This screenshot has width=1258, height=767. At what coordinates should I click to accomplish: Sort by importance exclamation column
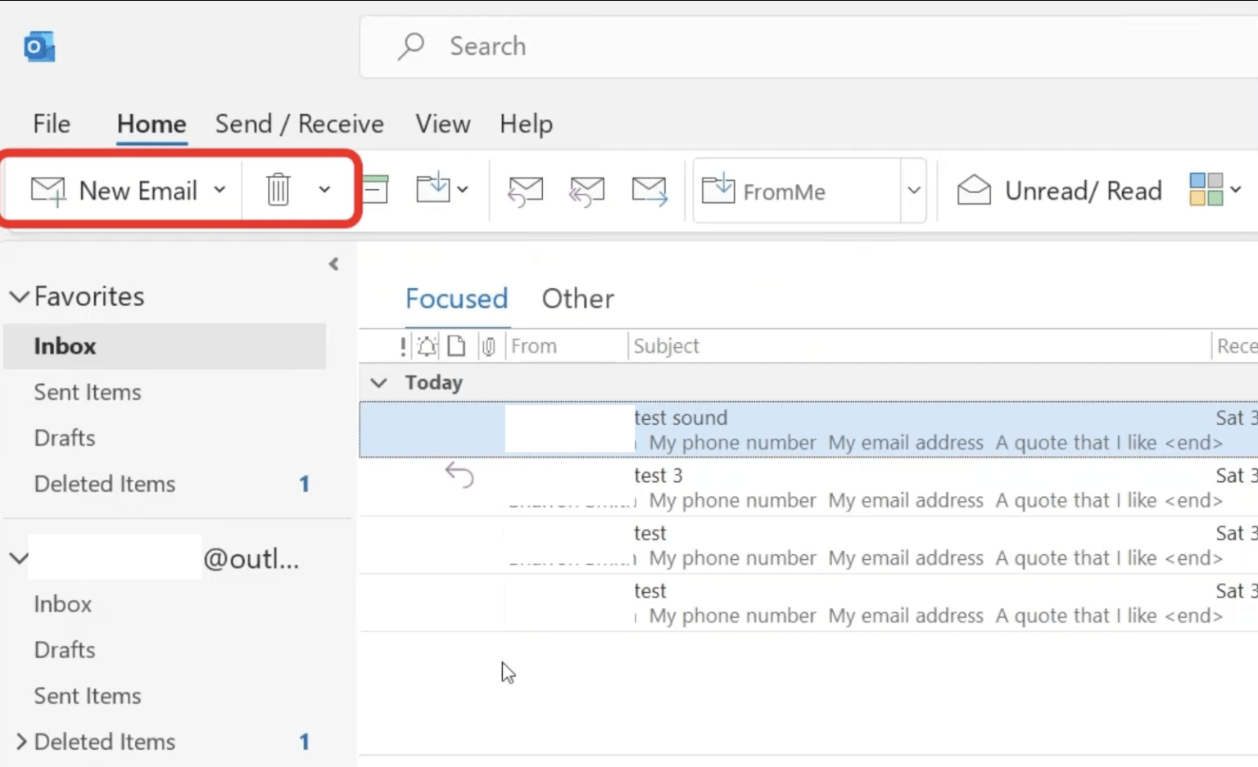(x=401, y=345)
